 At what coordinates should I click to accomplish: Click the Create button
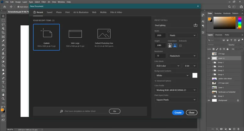[178, 112]
